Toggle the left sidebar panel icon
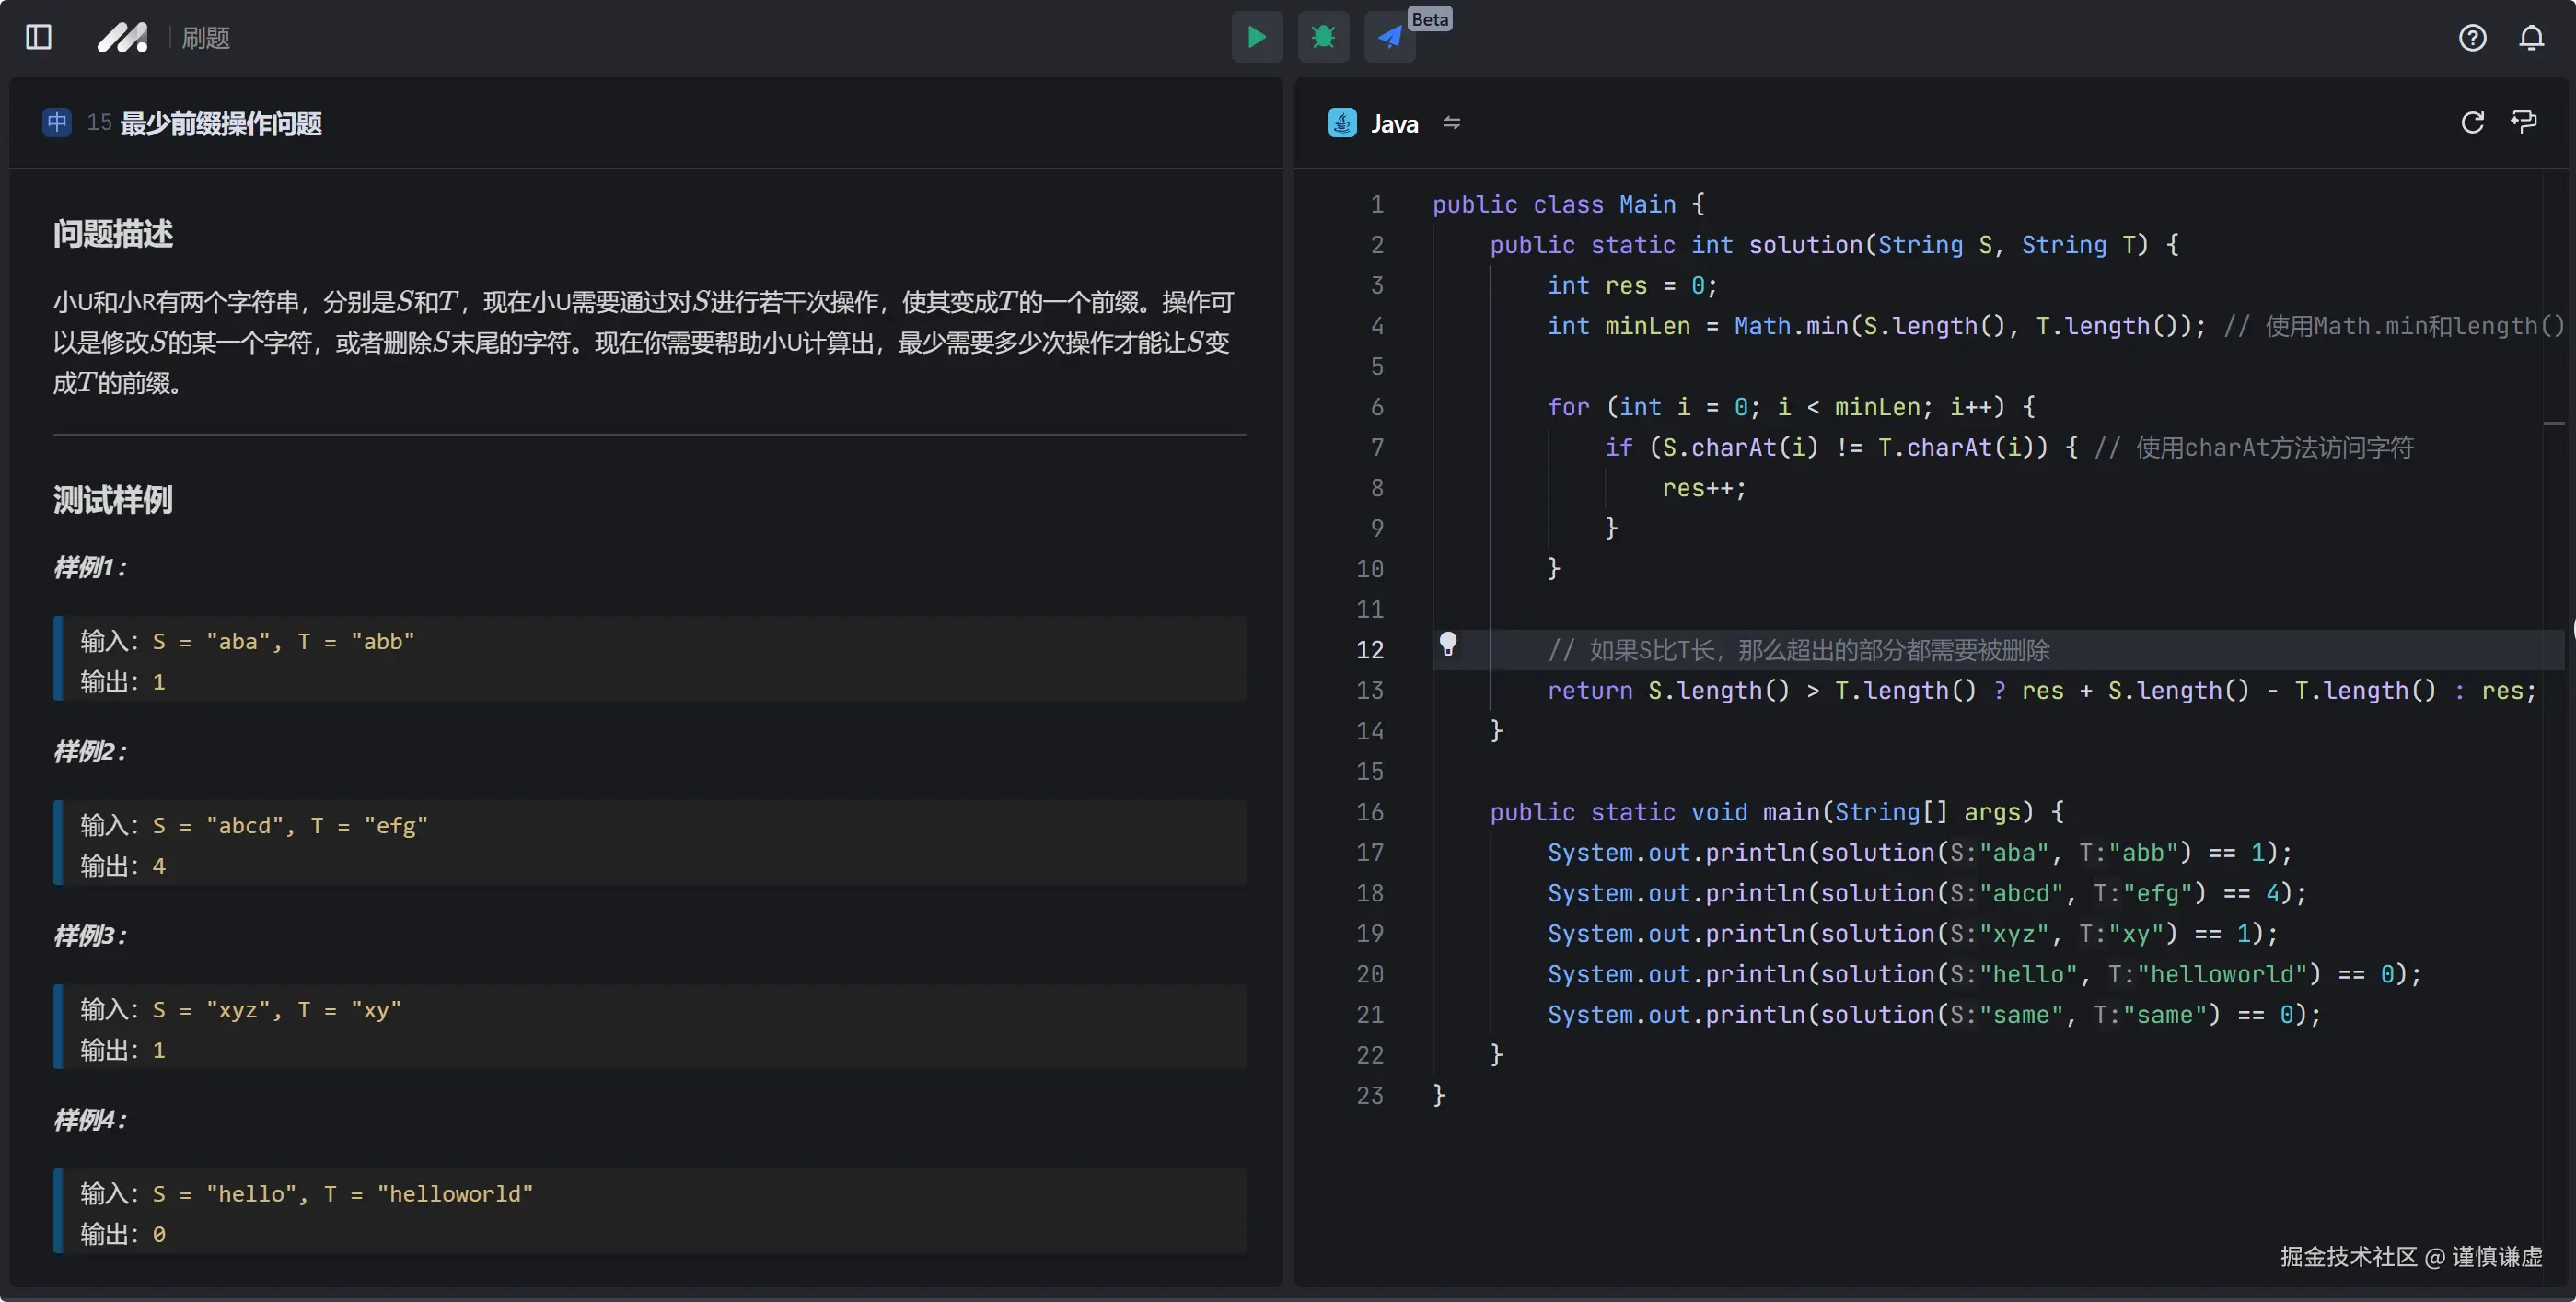The height and width of the screenshot is (1302, 2576). click(38, 37)
